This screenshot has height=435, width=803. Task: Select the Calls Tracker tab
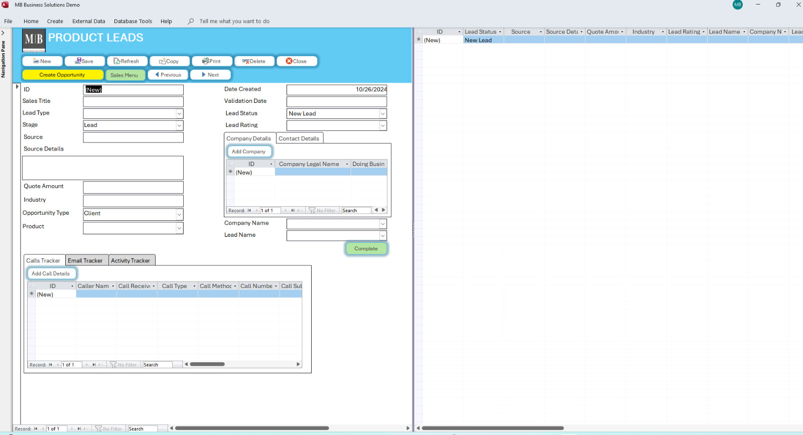pos(43,260)
